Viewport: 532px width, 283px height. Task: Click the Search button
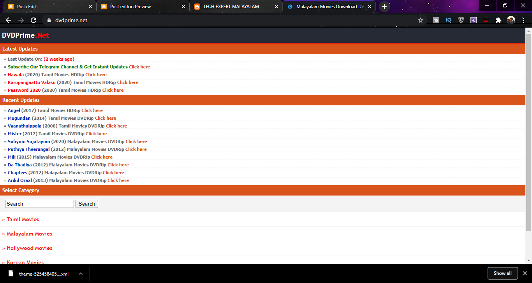[87, 204]
